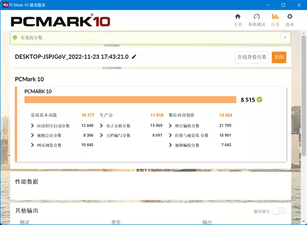Click the 常用基本功能 score 10 377
Image resolution: width=307 pixels, height=225 pixels.
[88, 115]
